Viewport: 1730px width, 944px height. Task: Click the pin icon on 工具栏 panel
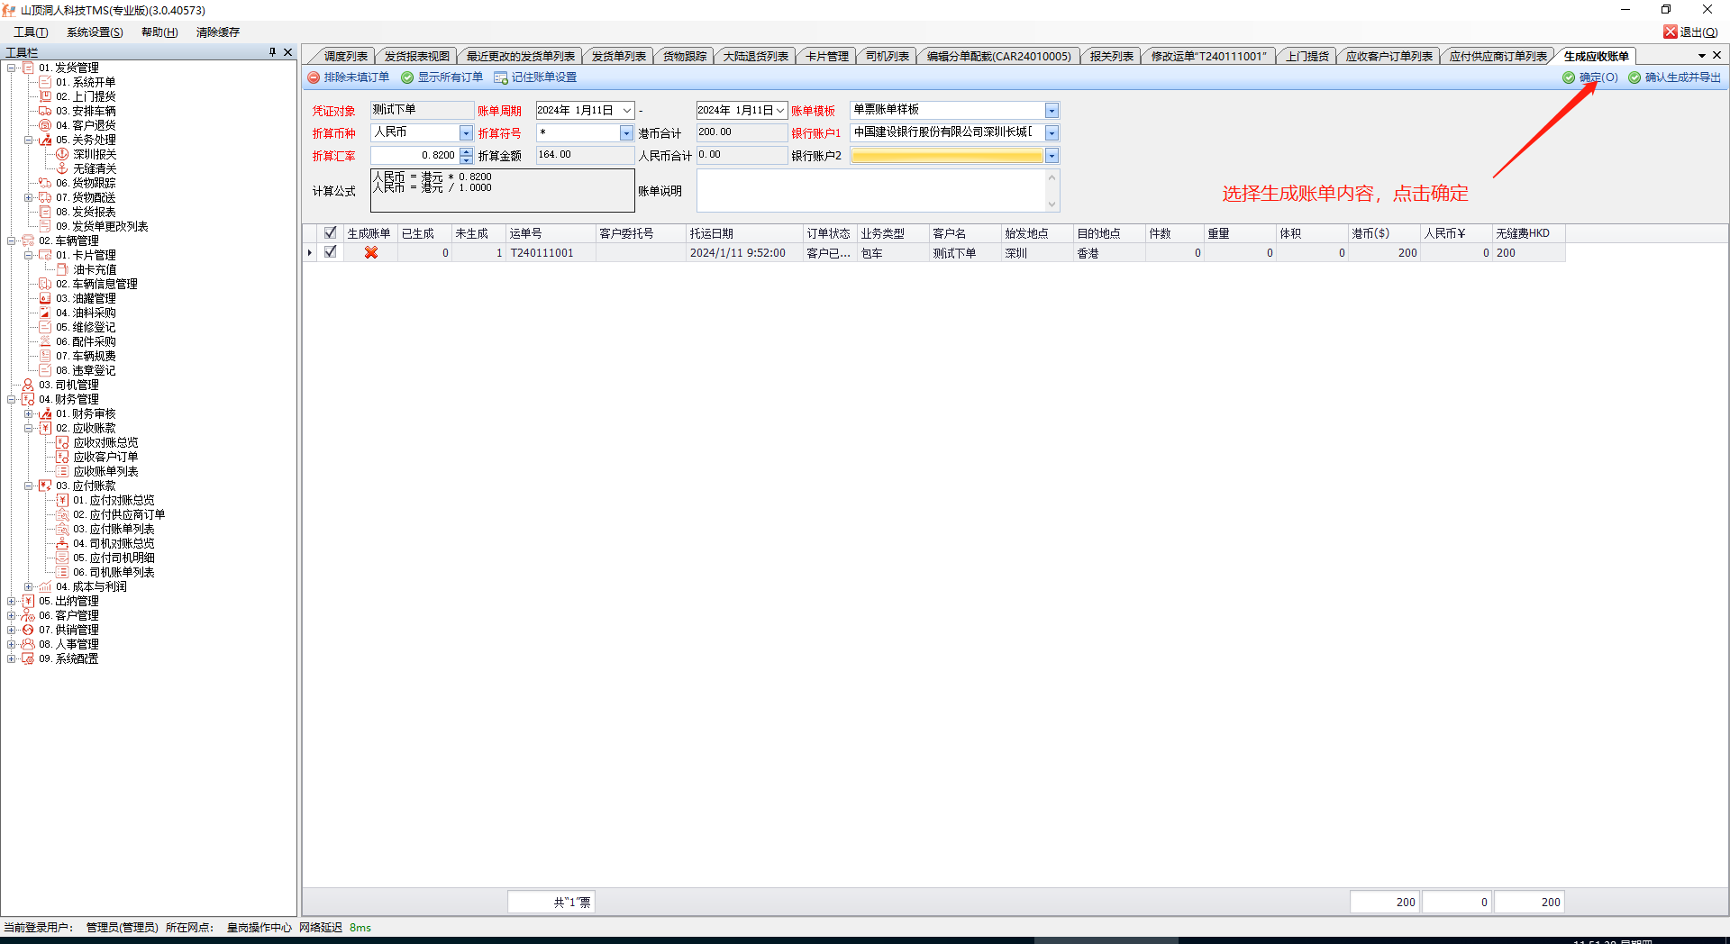click(x=272, y=52)
